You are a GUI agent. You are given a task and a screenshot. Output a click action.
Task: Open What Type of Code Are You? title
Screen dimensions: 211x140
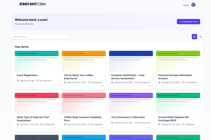tap(33, 119)
